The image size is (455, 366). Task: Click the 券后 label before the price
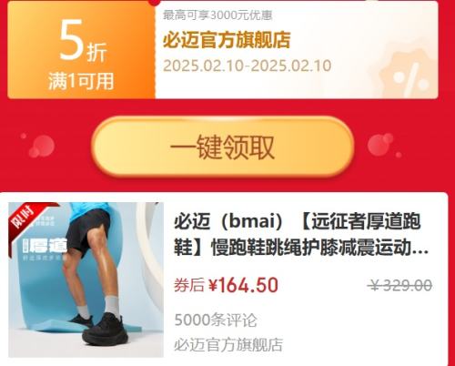click(x=188, y=285)
